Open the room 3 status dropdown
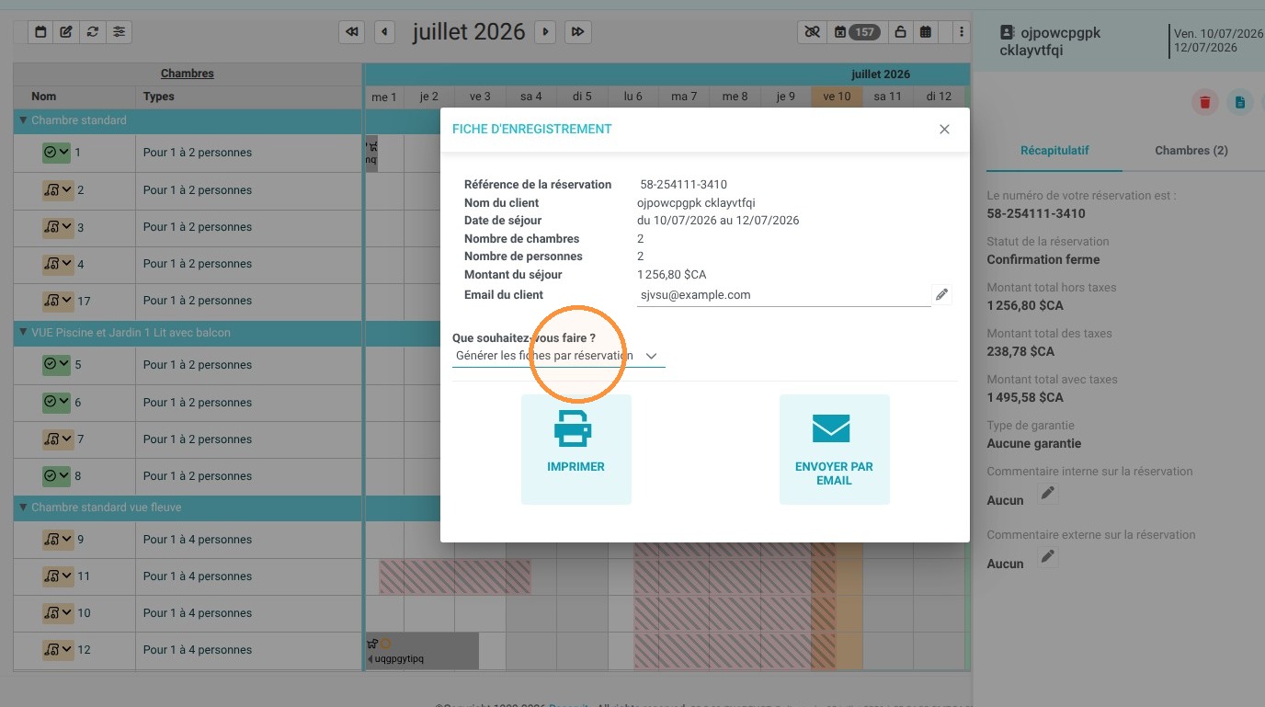The image size is (1265, 707). [57, 227]
